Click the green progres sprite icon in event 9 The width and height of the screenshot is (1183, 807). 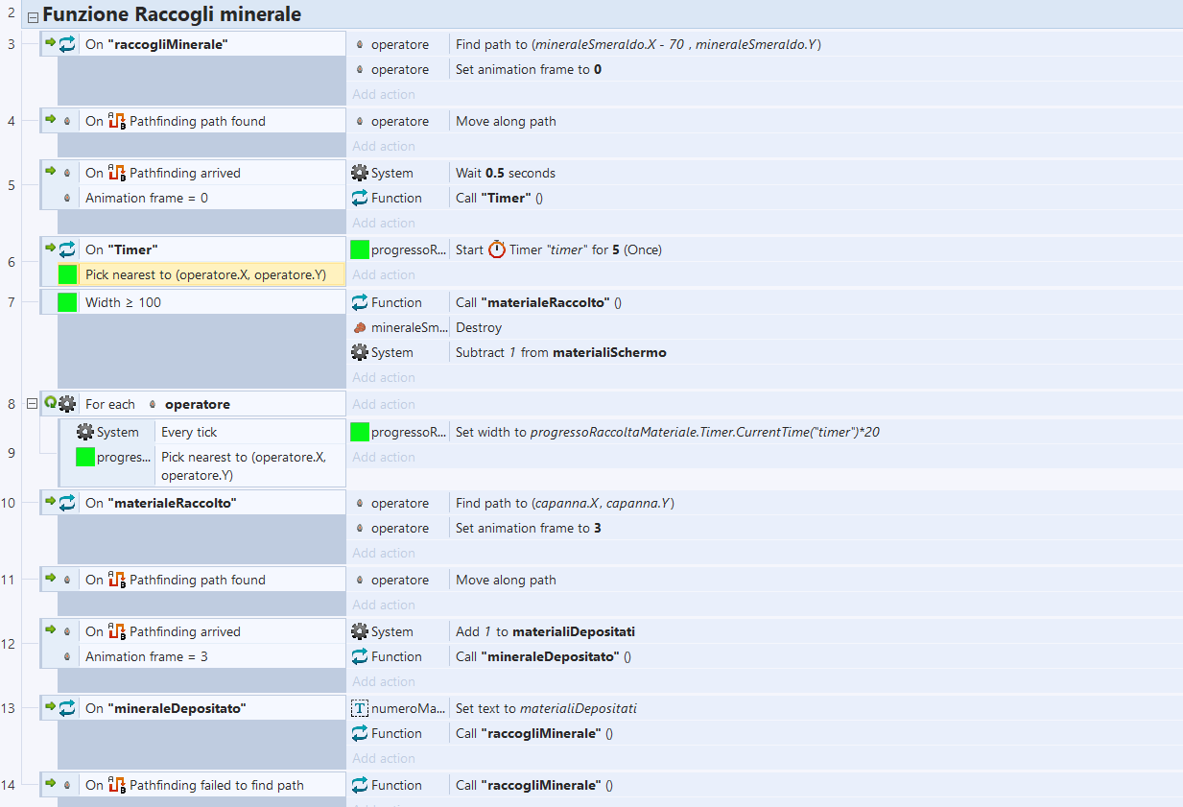(x=85, y=457)
